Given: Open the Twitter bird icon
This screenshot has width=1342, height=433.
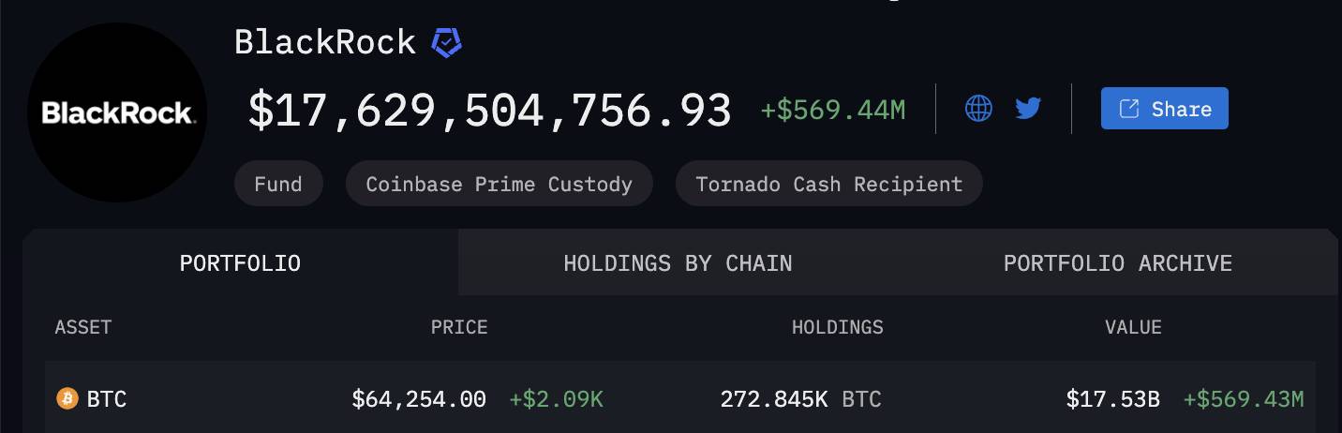Looking at the screenshot, I should (1028, 109).
